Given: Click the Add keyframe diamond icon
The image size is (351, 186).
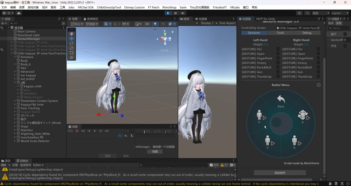Looking at the screenshot, I should (x=126, y=136).
